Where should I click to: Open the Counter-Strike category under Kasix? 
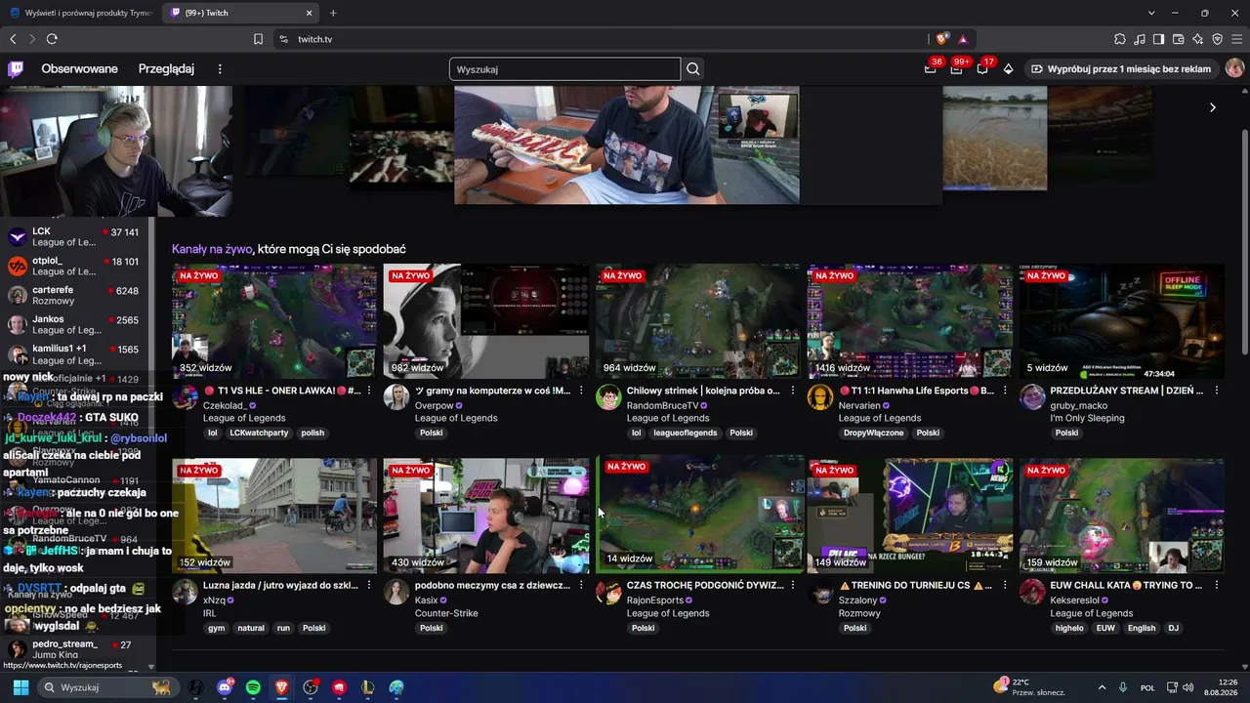(x=446, y=613)
